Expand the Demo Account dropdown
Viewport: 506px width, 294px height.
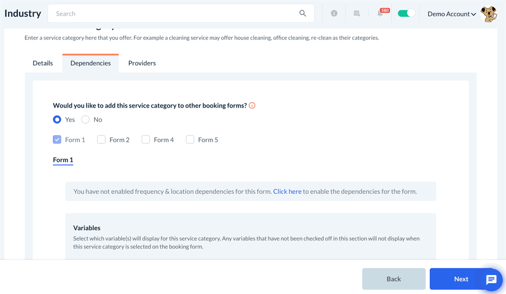[451, 14]
